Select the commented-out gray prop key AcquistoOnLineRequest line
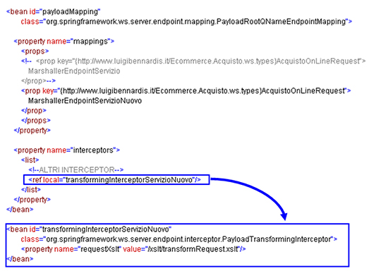This screenshot has width=381, height=271. coord(193,61)
